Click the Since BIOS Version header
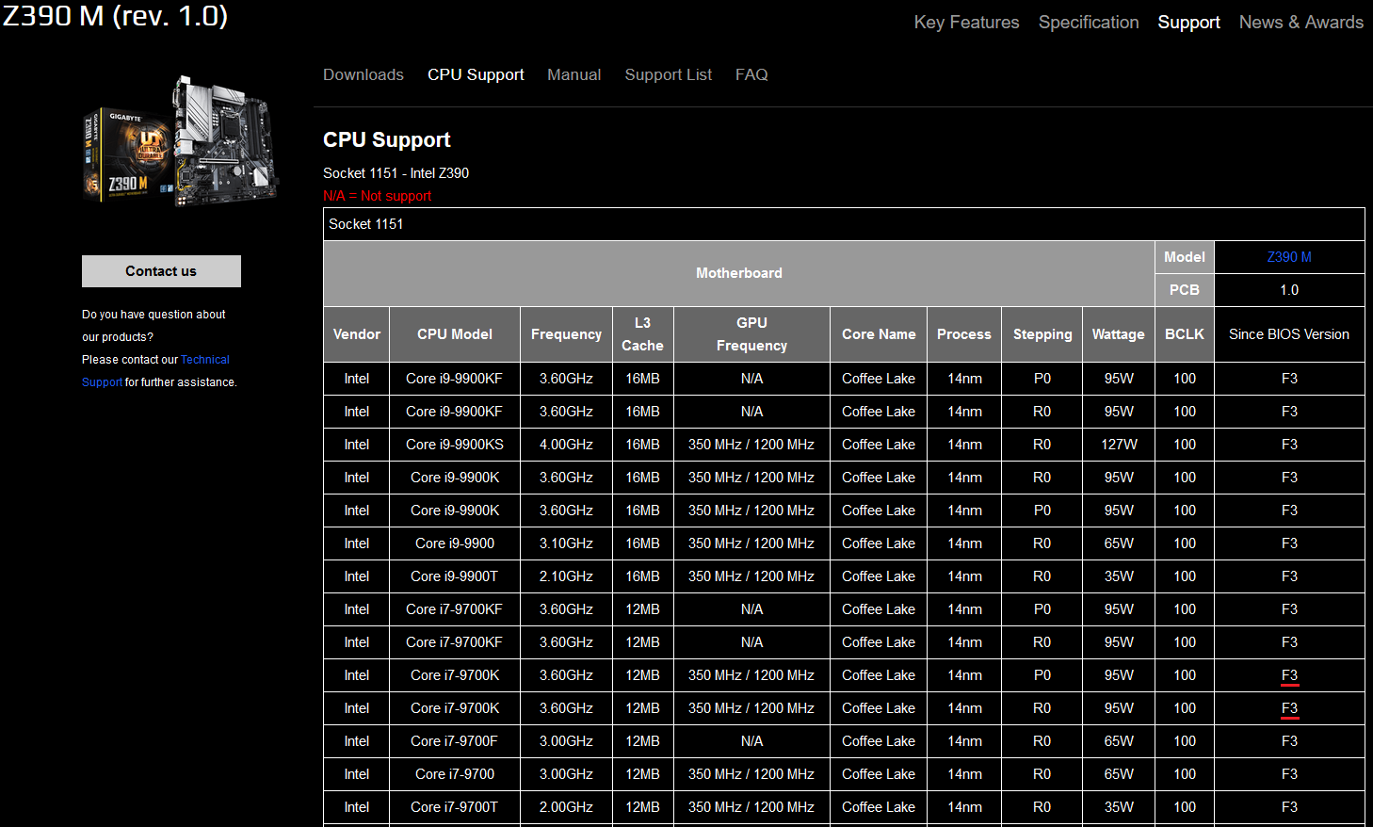This screenshot has height=827, width=1373. click(1289, 334)
